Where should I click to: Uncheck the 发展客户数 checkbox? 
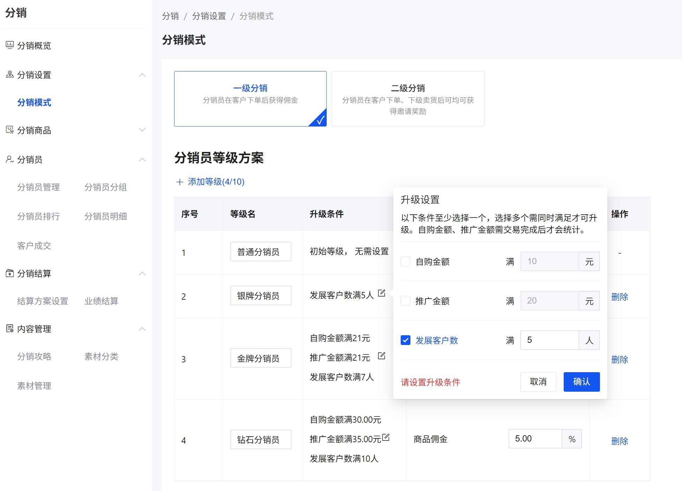[405, 340]
